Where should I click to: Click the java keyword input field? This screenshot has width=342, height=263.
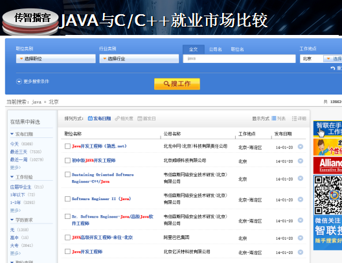239,59
